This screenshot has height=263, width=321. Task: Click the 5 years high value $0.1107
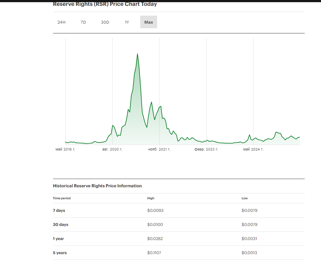tap(154, 253)
